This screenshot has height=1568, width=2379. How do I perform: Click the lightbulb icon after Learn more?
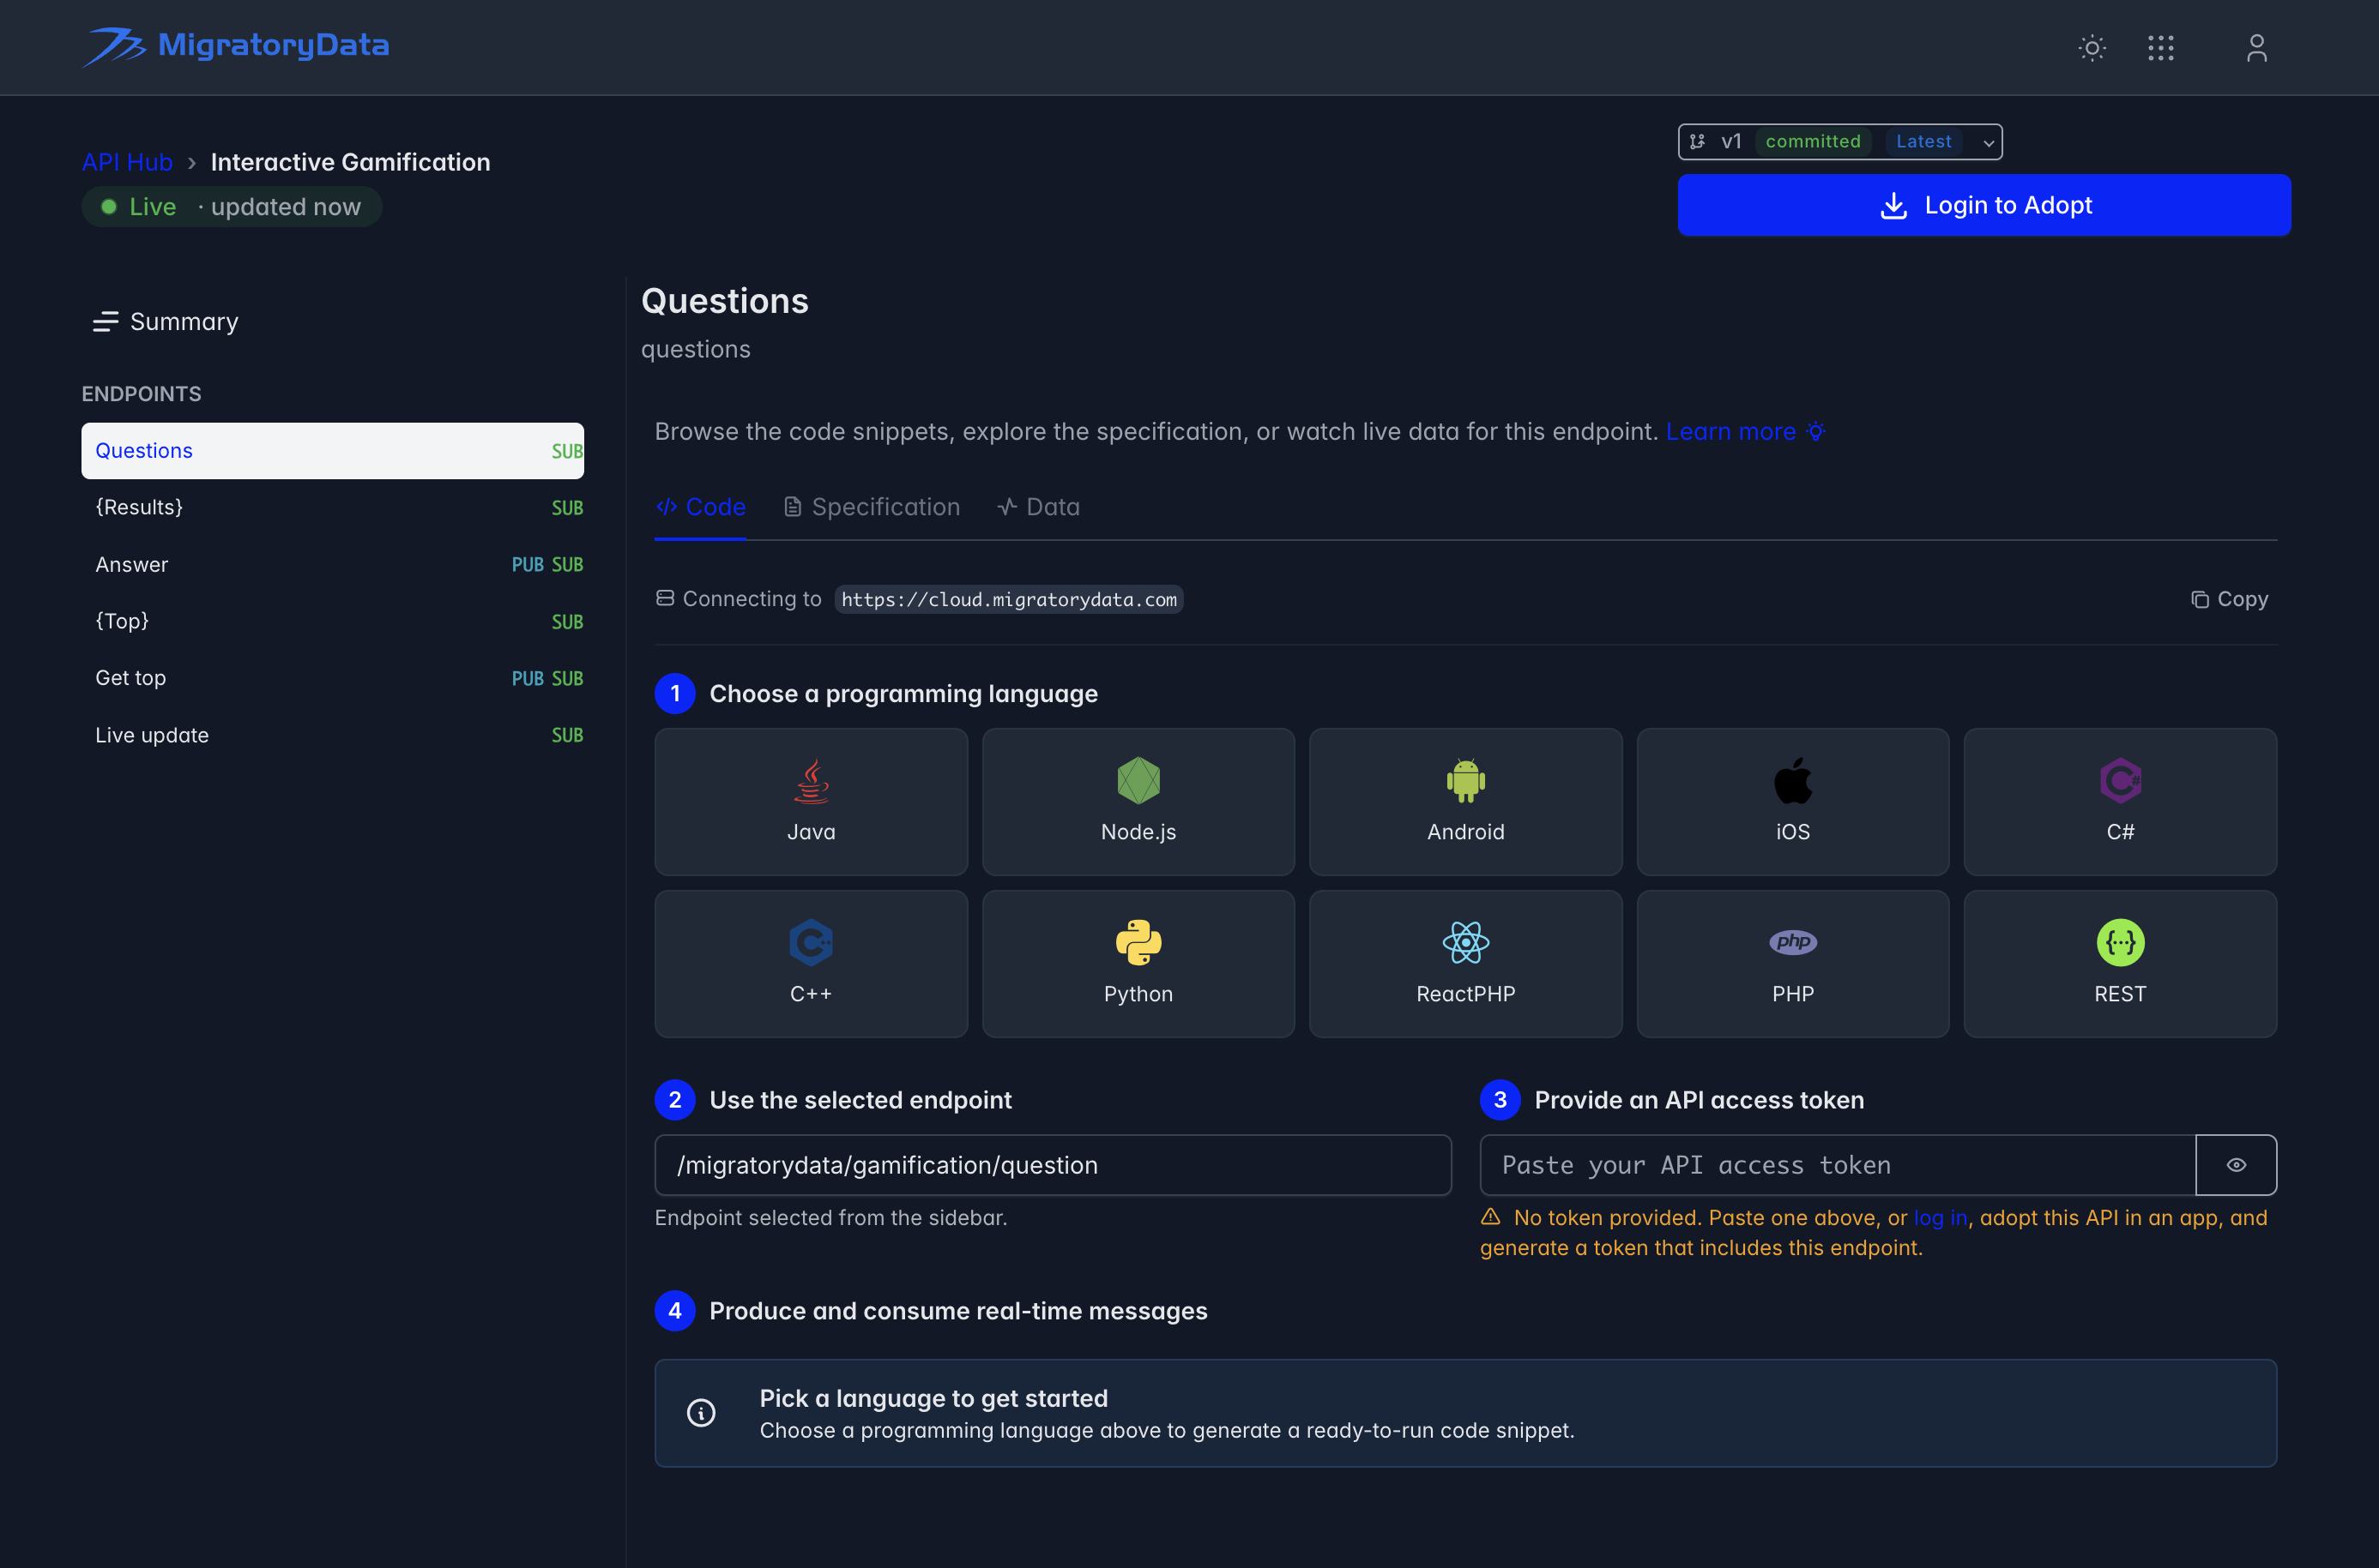(1814, 431)
